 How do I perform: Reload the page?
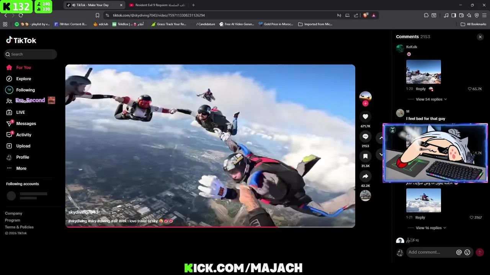pos(21,15)
